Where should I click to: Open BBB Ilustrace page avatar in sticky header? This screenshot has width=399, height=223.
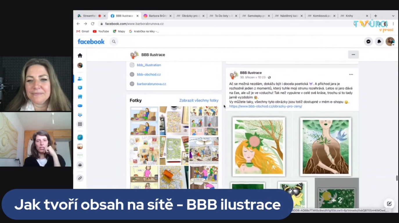click(x=134, y=55)
